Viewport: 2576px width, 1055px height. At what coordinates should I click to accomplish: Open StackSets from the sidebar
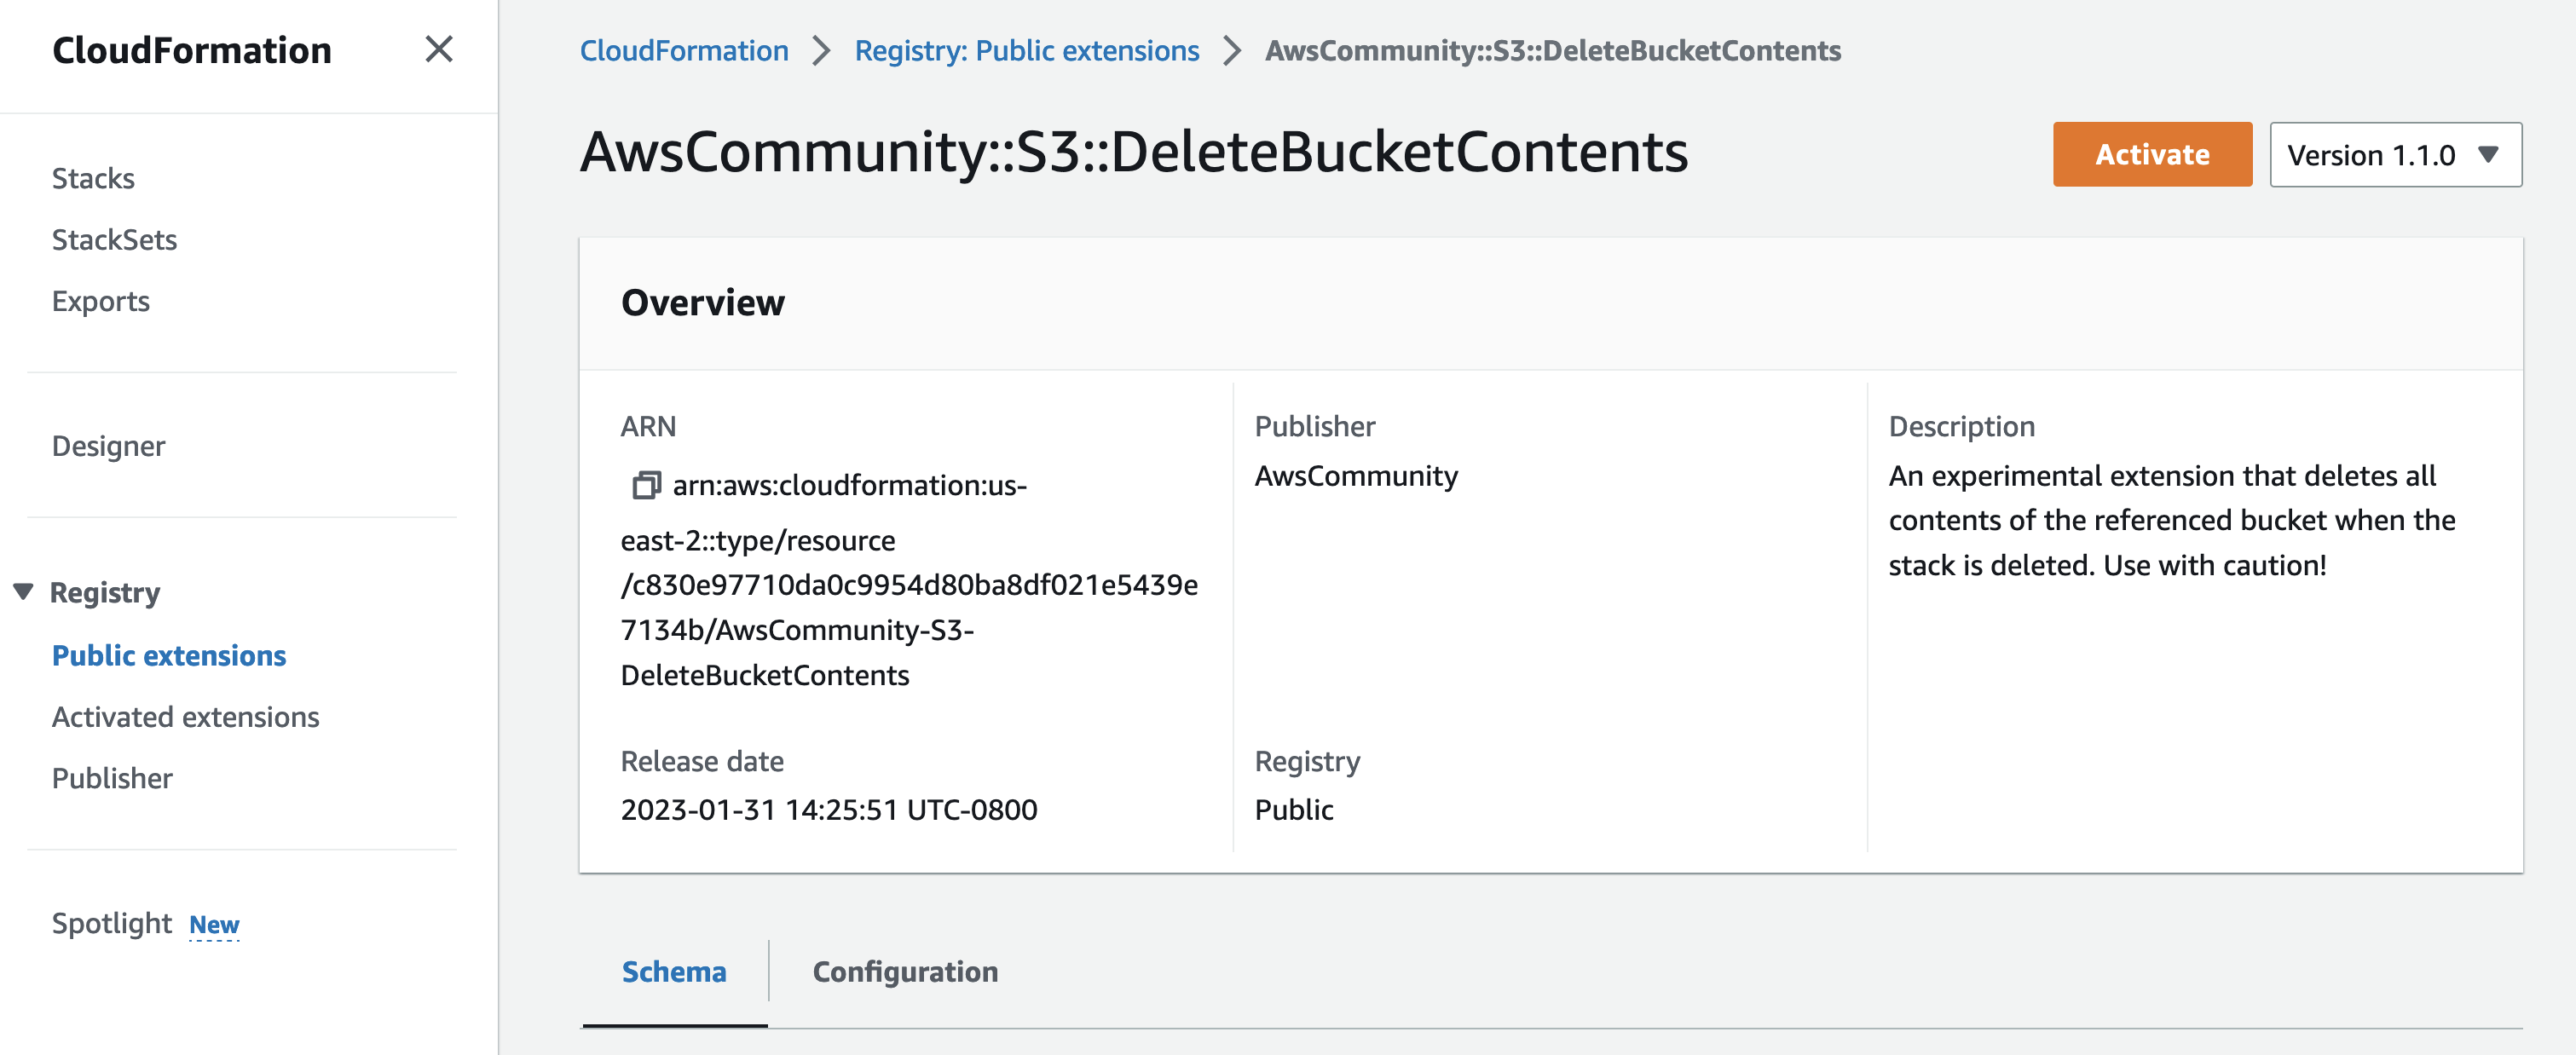(114, 240)
